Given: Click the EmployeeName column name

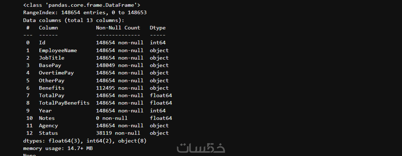Looking at the screenshot, I should (x=58, y=50).
